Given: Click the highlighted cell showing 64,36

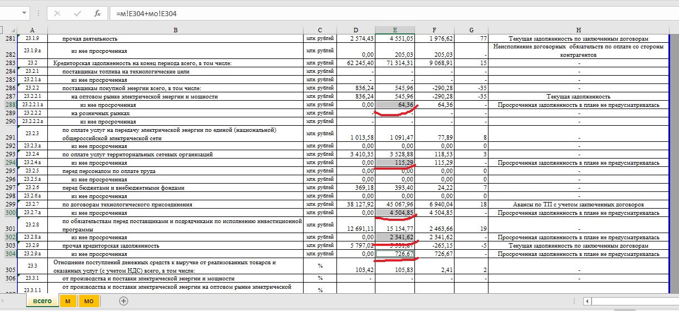Looking at the screenshot, I should click(x=395, y=105).
